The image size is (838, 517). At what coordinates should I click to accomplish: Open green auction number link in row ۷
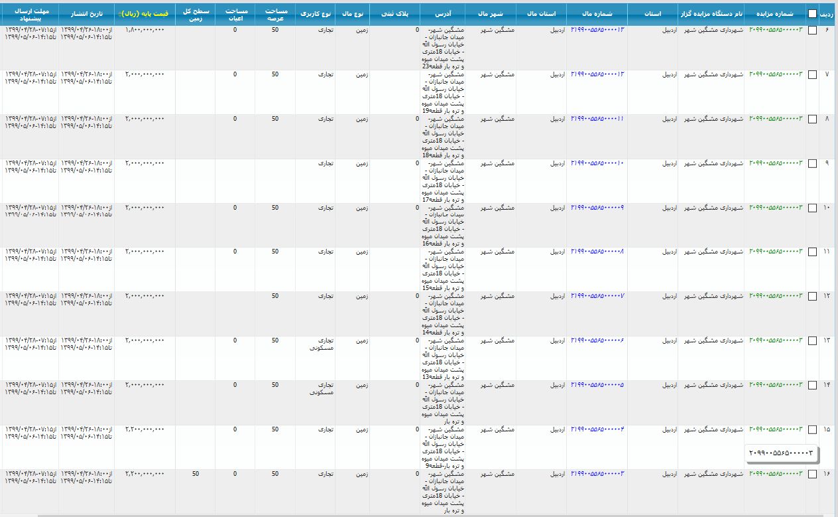pyautogui.click(x=776, y=74)
